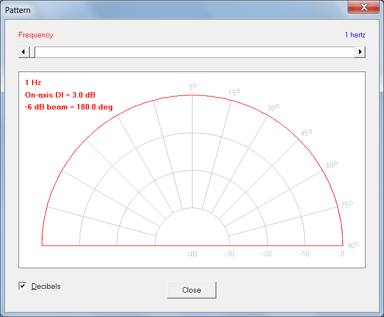Uncheck the Decibels checkbox
Viewport: 384px width, 317px height.
(23, 286)
